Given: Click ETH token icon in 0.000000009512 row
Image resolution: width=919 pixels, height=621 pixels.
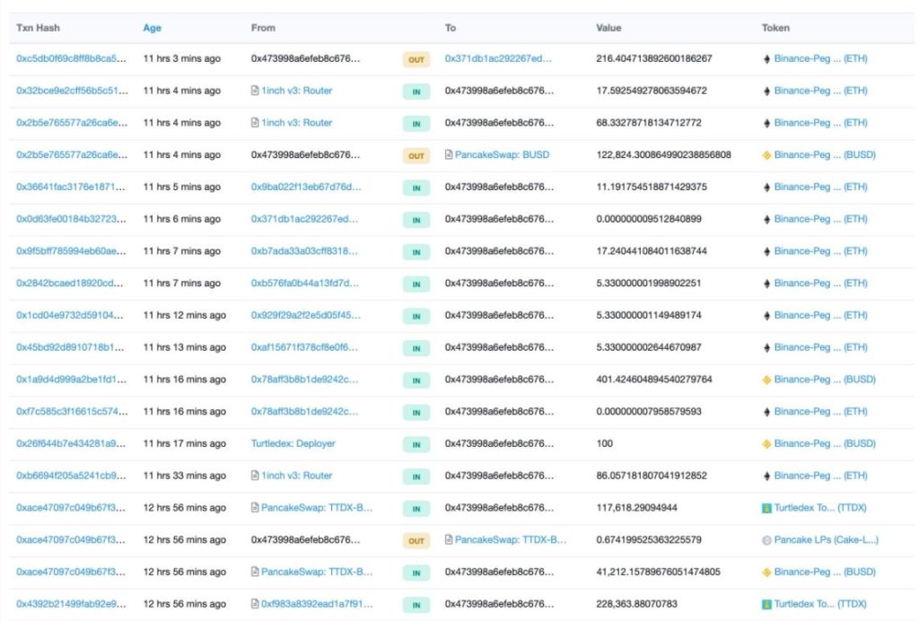Looking at the screenshot, I should (766, 219).
